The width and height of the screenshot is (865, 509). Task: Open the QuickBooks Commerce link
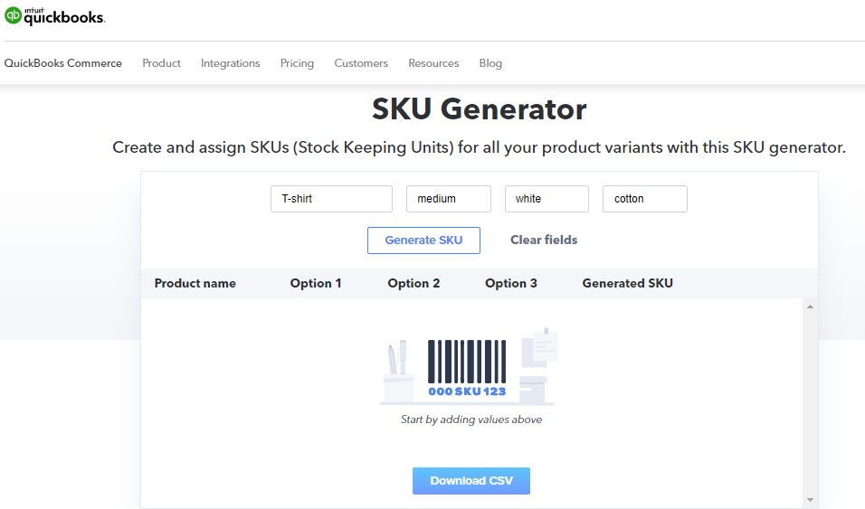pos(63,63)
